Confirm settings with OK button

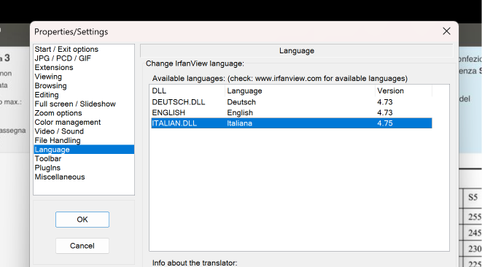82,220
